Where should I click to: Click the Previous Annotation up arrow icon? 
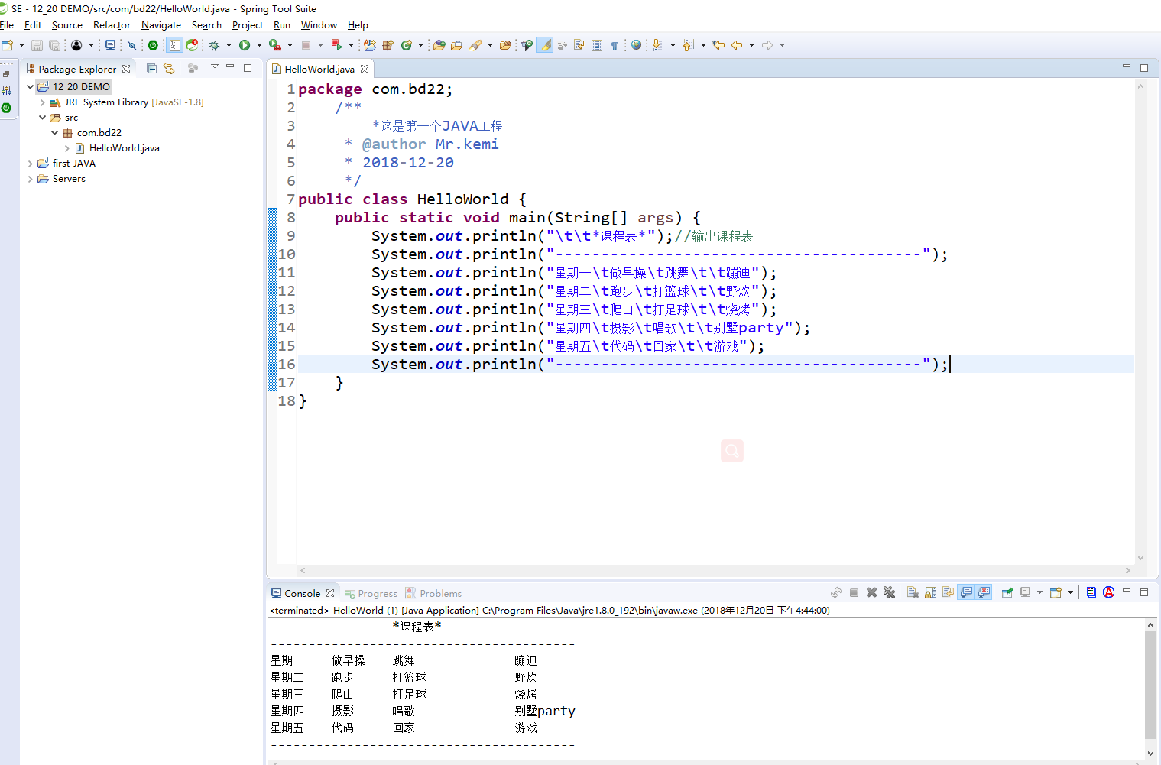coord(688,45)
